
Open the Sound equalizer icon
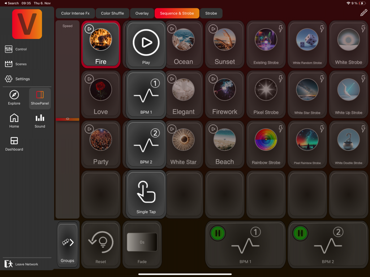point(40,118)
